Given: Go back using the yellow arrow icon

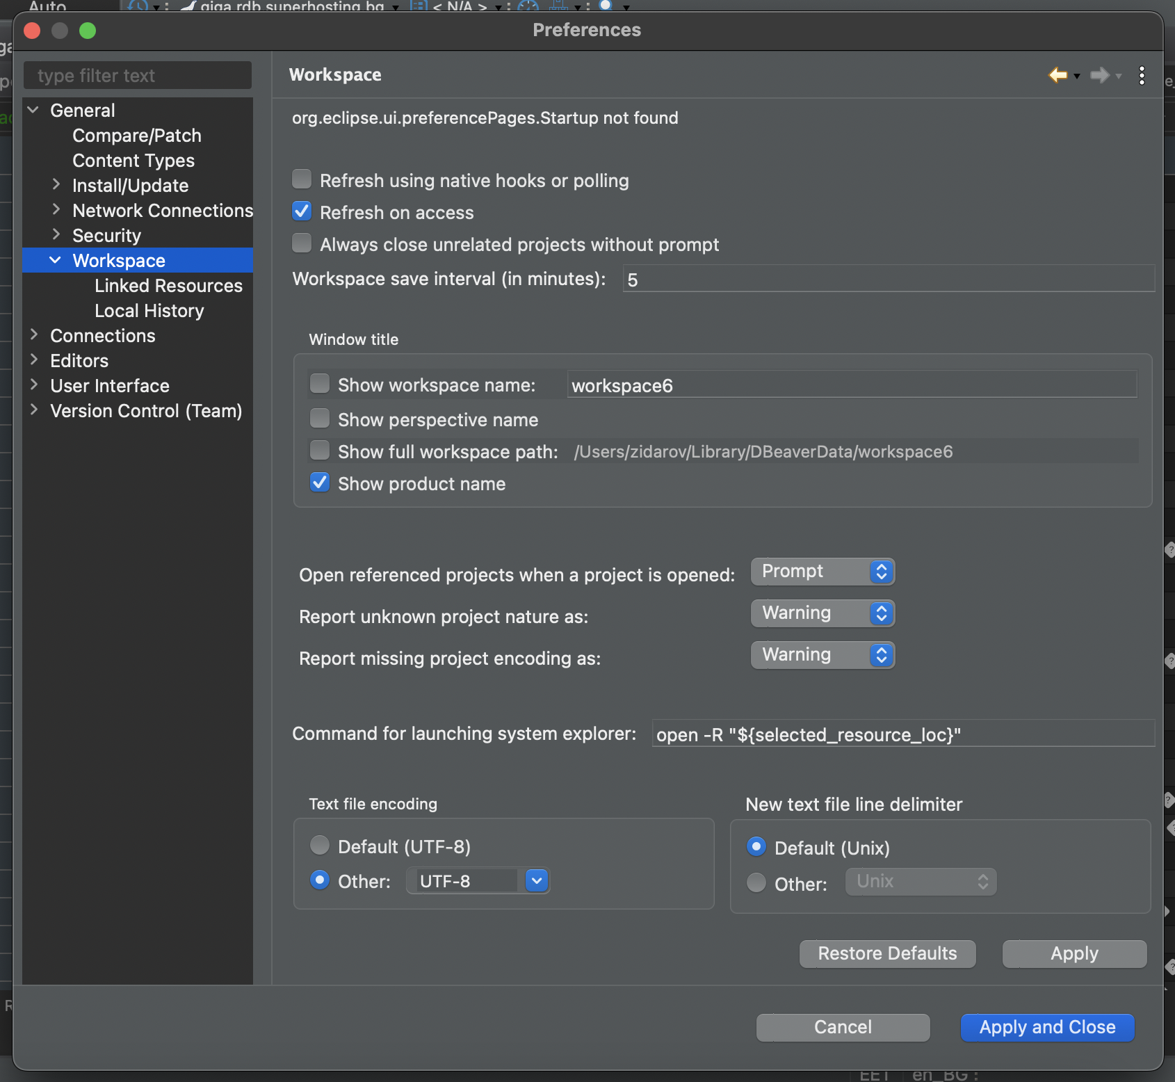Looking at the screenshot, I should click(1057, 74).
